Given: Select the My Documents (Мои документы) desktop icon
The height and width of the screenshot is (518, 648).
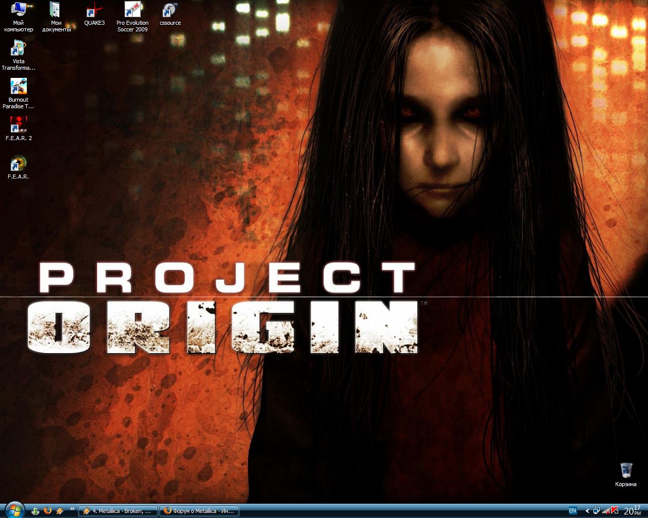Looking at the screenshot, I should click(x=56, y=17).
